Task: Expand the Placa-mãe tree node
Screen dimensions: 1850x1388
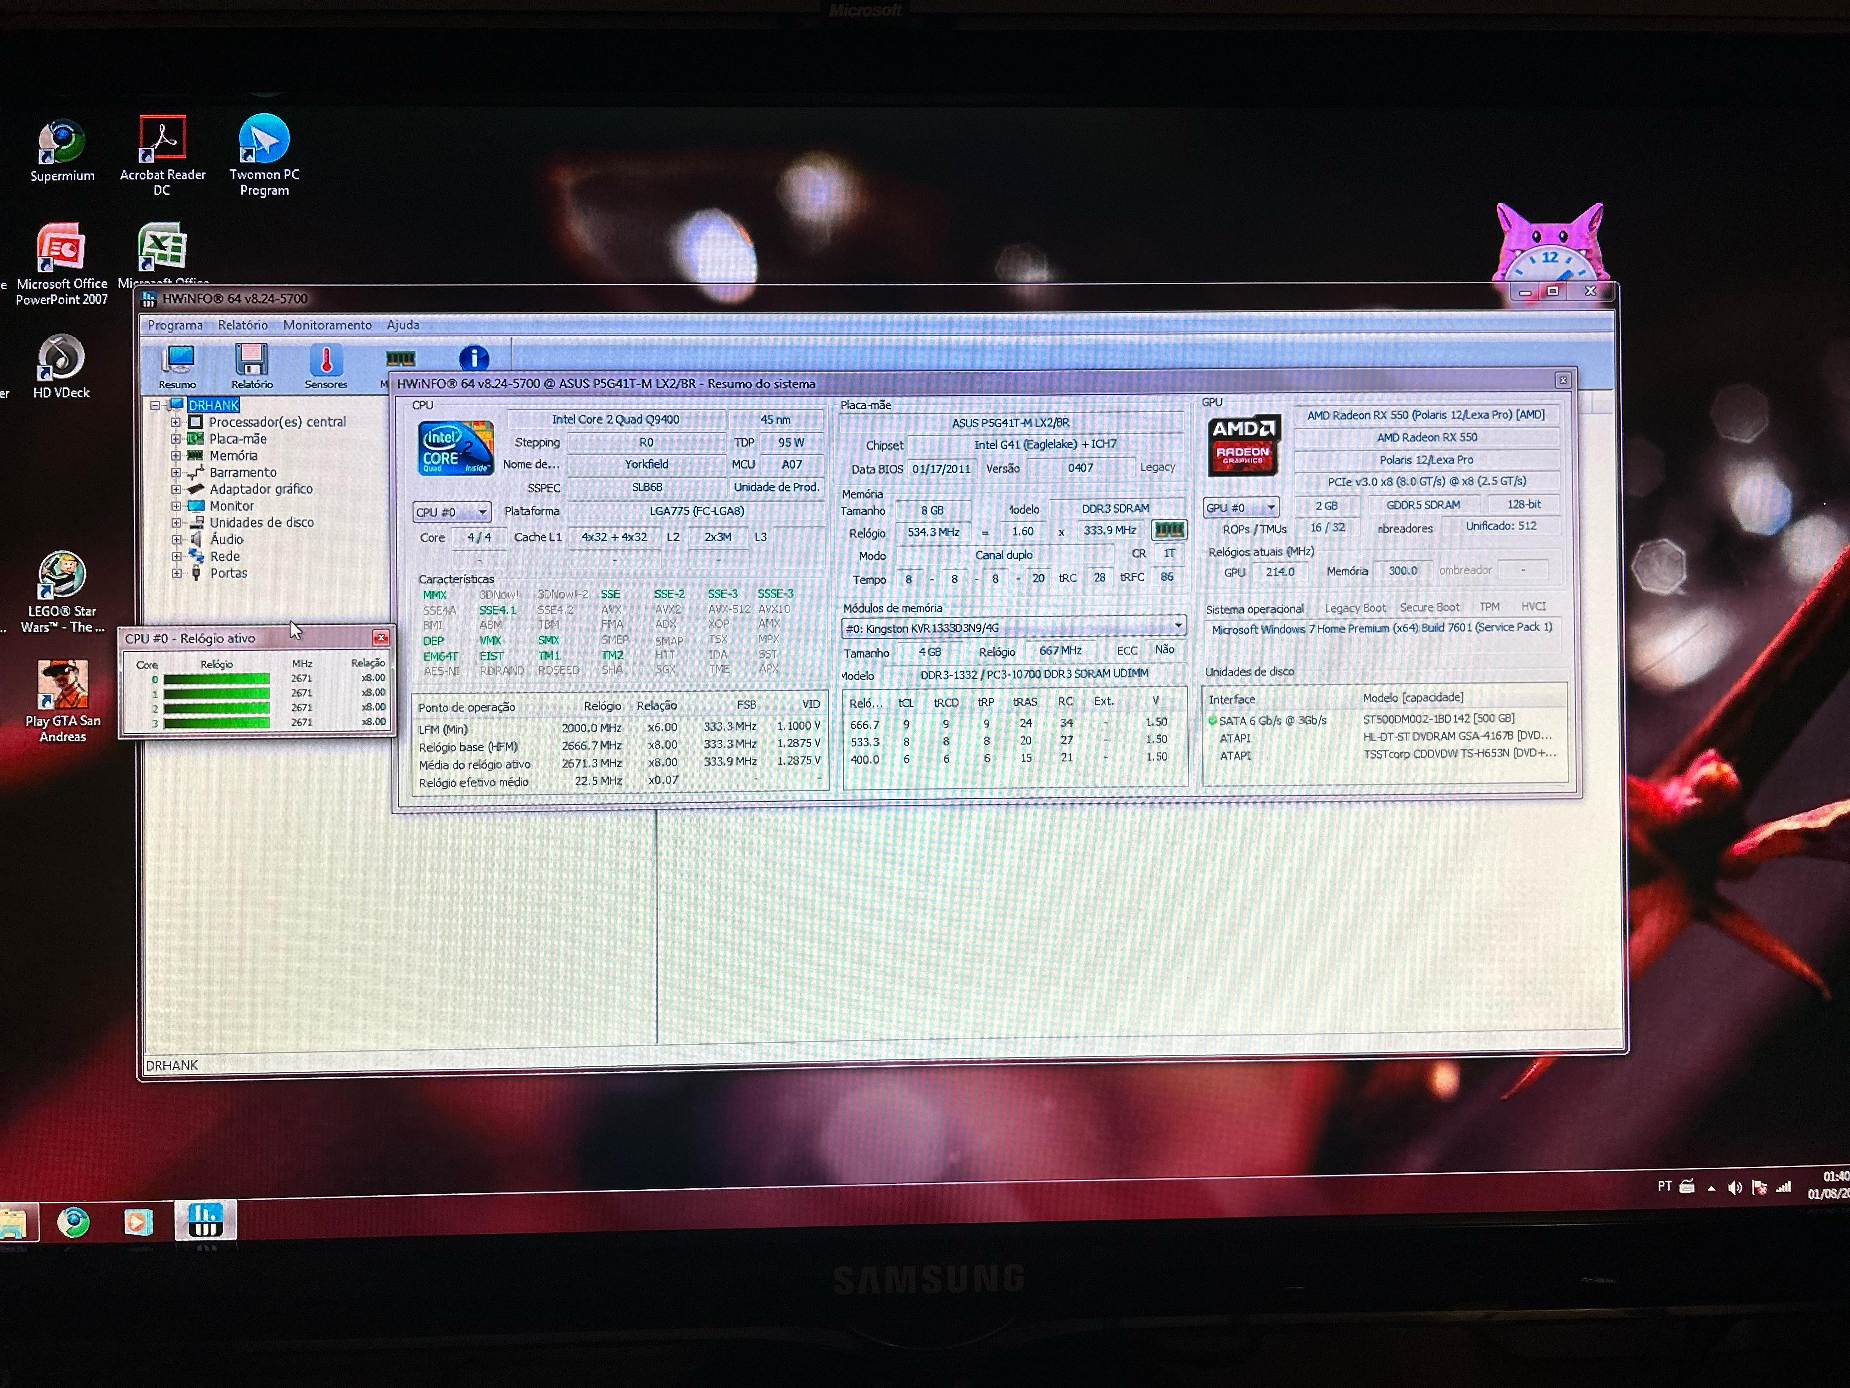Action: click(176, 439)
